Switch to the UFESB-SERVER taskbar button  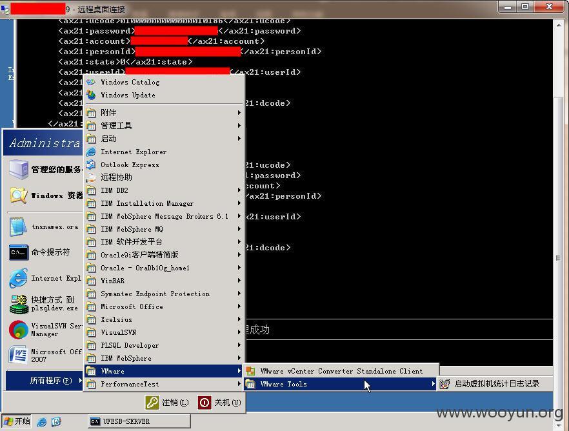point(139,421)
